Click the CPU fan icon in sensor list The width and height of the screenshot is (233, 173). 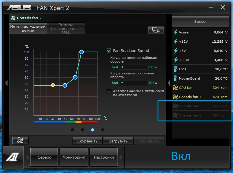coord(175,88)
